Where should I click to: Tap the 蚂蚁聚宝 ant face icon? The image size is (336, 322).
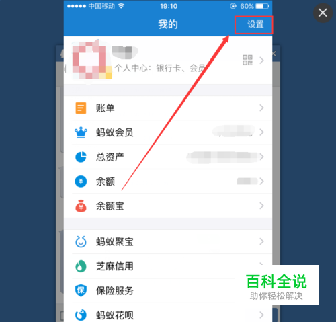(81, 241)
